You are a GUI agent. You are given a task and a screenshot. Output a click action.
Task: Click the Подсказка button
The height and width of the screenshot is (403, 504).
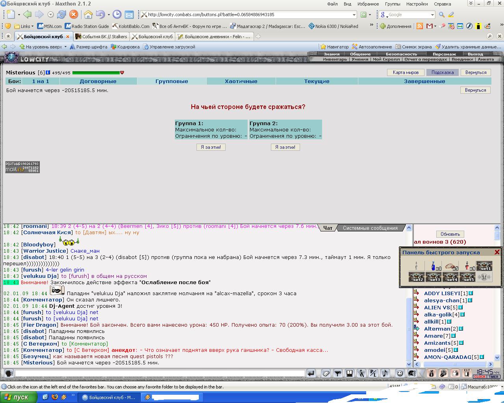point(442,72)
